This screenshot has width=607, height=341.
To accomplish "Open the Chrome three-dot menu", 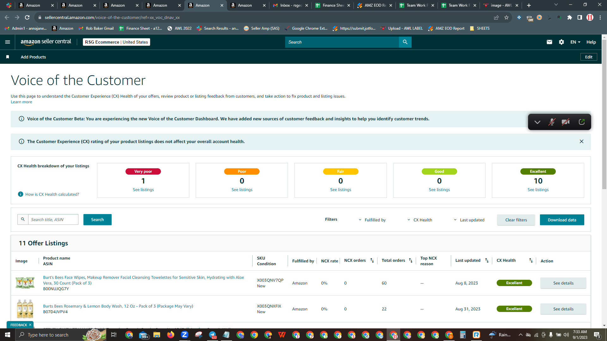I will coord(600,17).
